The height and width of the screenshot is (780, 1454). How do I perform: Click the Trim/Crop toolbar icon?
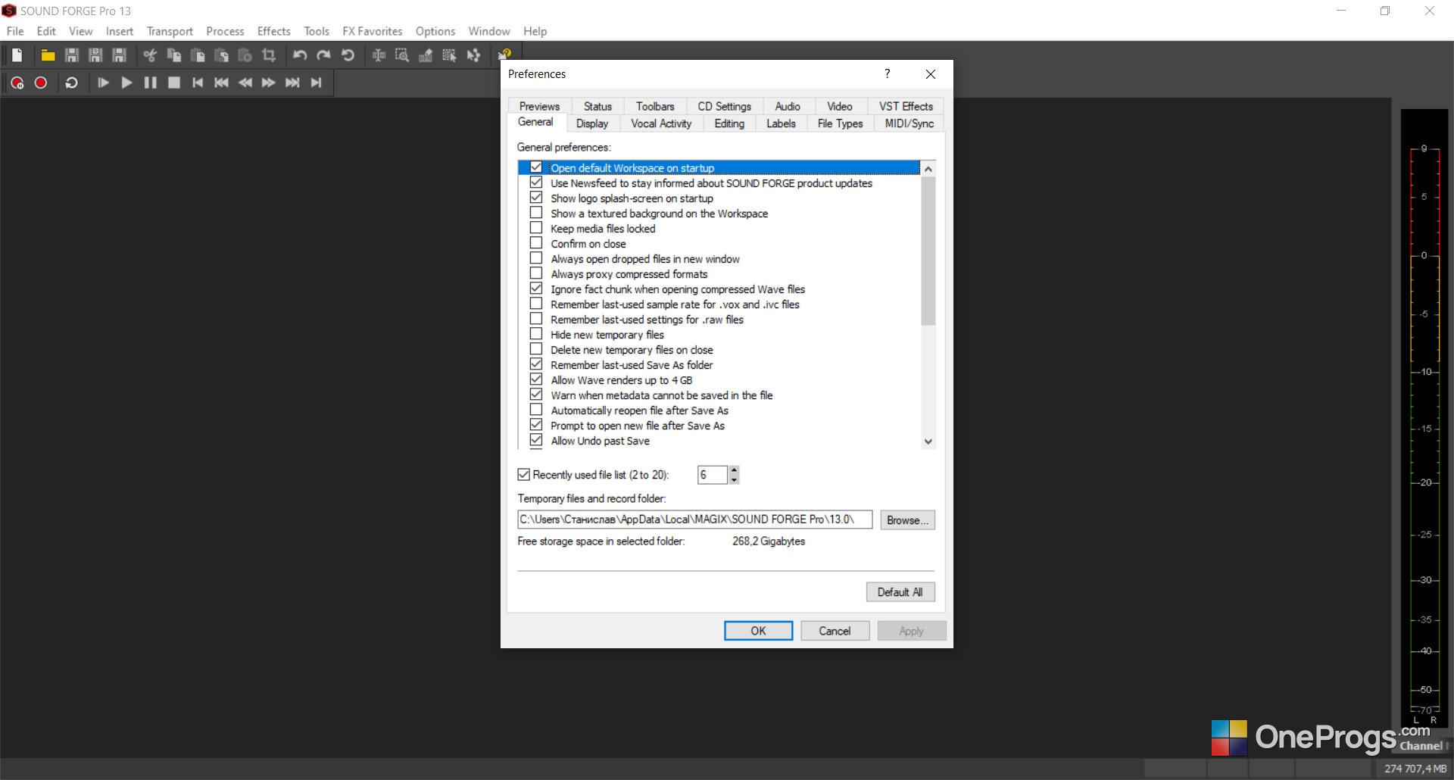(x=269, y=55)
